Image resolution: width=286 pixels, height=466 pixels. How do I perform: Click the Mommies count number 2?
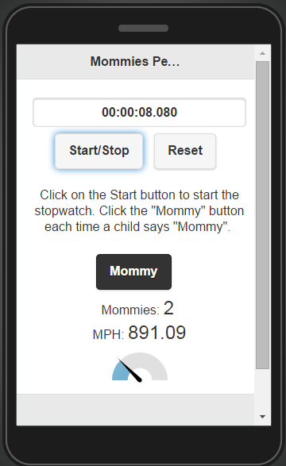[x=168, y=309]
